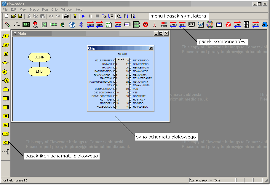
Task: Select the PWM component icon
Action: click(164, 25)
